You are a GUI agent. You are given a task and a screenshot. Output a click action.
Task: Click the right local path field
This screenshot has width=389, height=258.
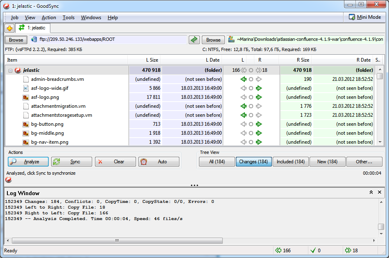305,39
